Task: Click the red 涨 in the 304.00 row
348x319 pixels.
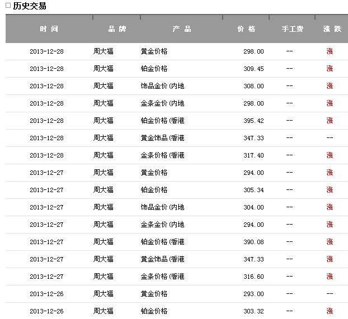Action: [330, 207]
